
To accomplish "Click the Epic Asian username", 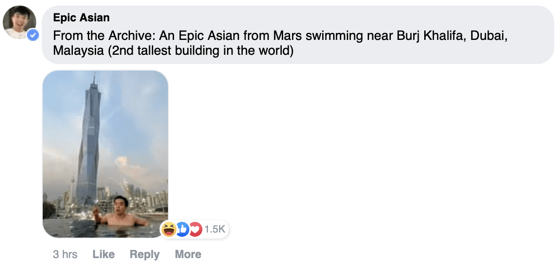I will point(81,17).
